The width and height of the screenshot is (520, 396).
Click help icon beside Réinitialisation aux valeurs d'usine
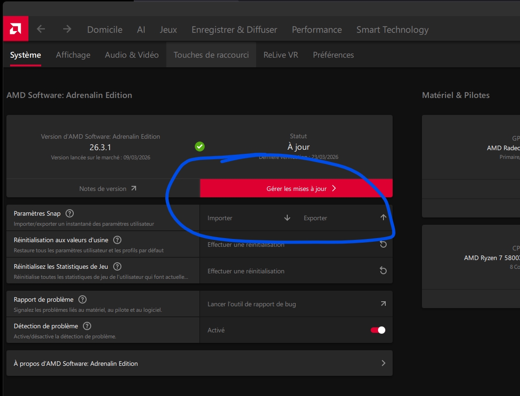click(117, 240)
